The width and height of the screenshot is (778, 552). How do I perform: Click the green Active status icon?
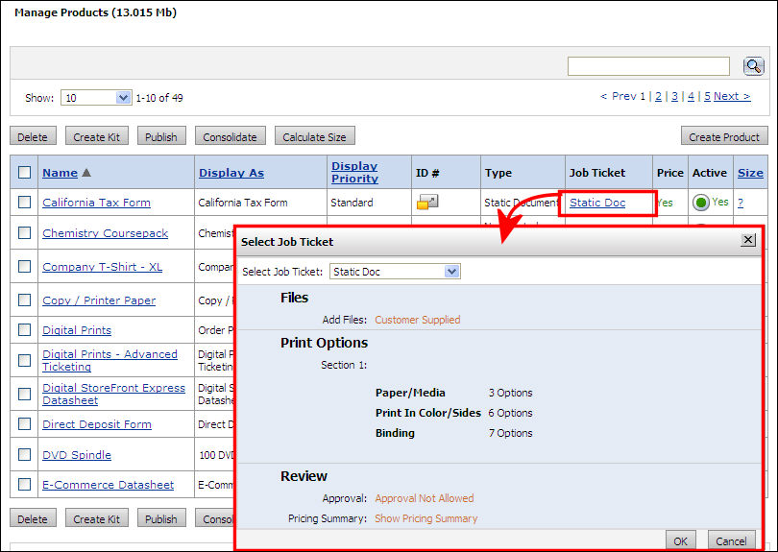pyautogui.click(x=701, y=203)
